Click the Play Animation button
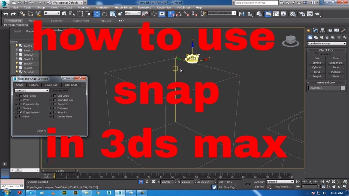 [x=310, y=182]
